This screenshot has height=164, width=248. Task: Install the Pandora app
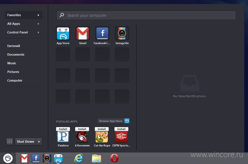coord(63,129)
